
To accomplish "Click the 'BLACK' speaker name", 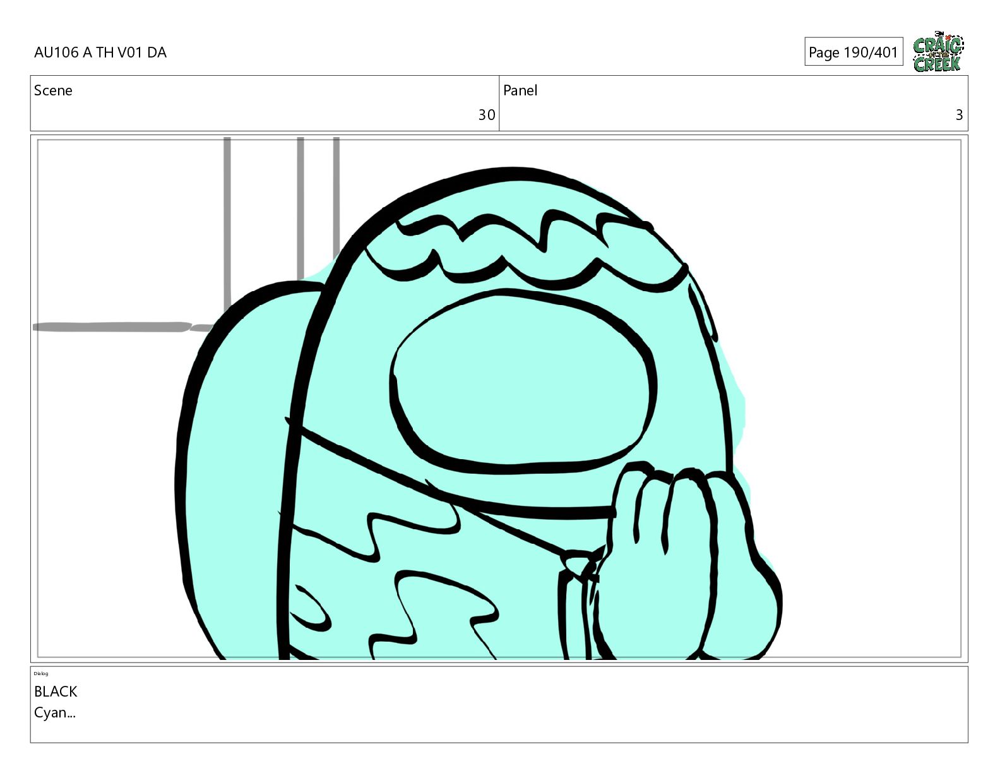I will click(56, 692).
